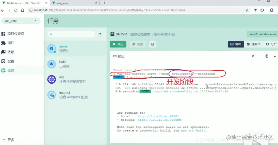Click the scroll-to-bottom return icon
This screenshot has width=278, height=145.
[275, 56]
